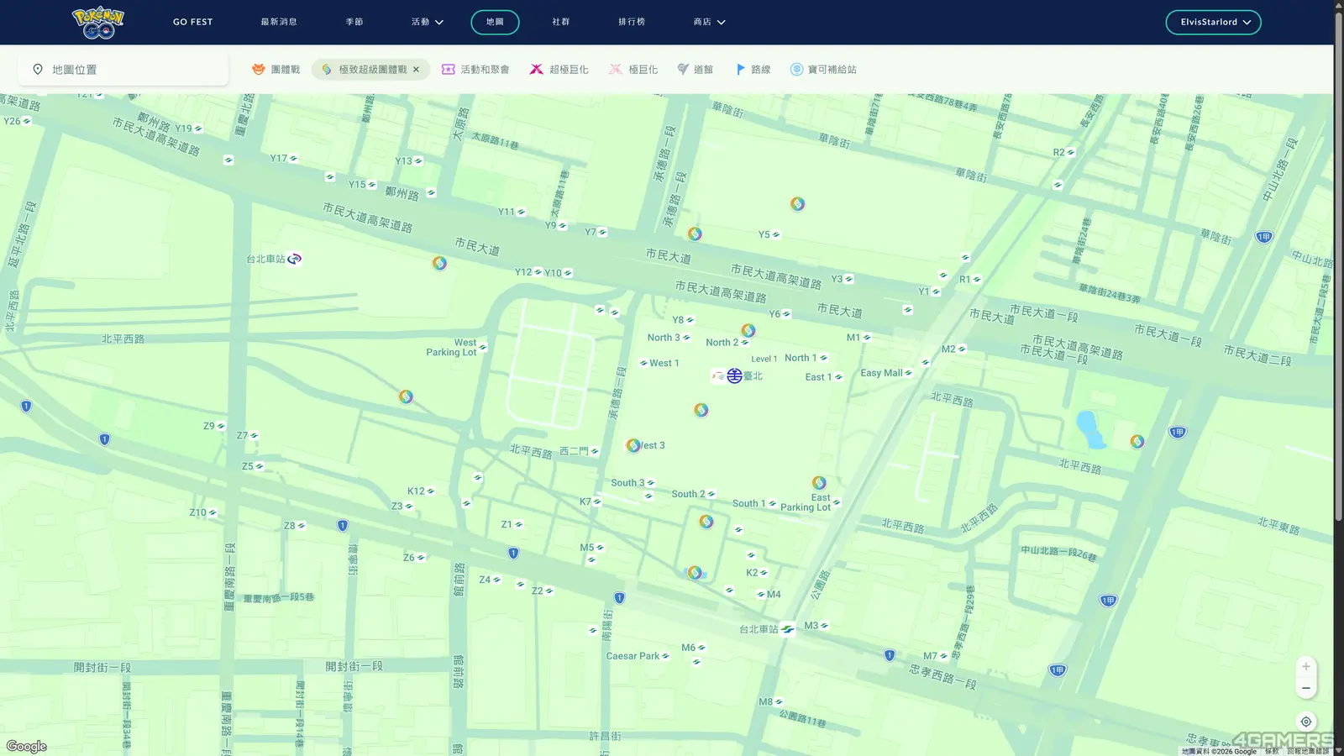Click the 'West 1' exit label
Screen dimensions: 1344x756
(664, 363)
